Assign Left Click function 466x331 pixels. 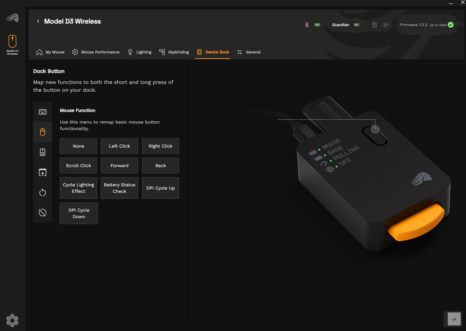click(x=120, y=146)
